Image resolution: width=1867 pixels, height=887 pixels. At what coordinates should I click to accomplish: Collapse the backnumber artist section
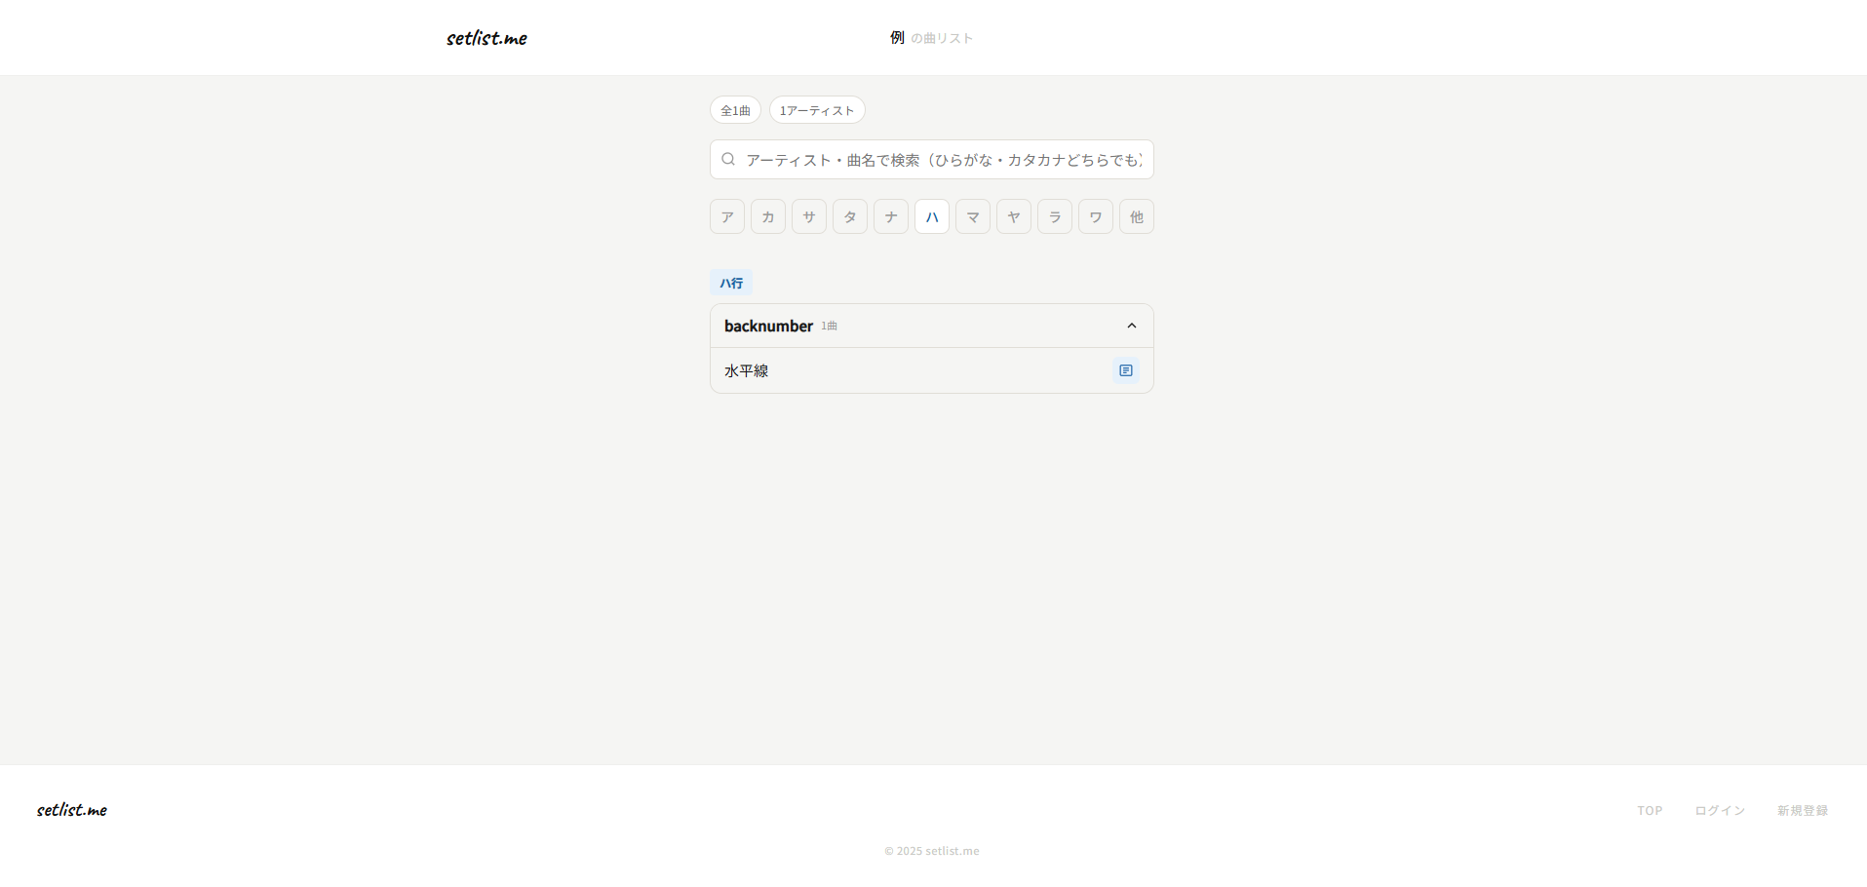1132,326
